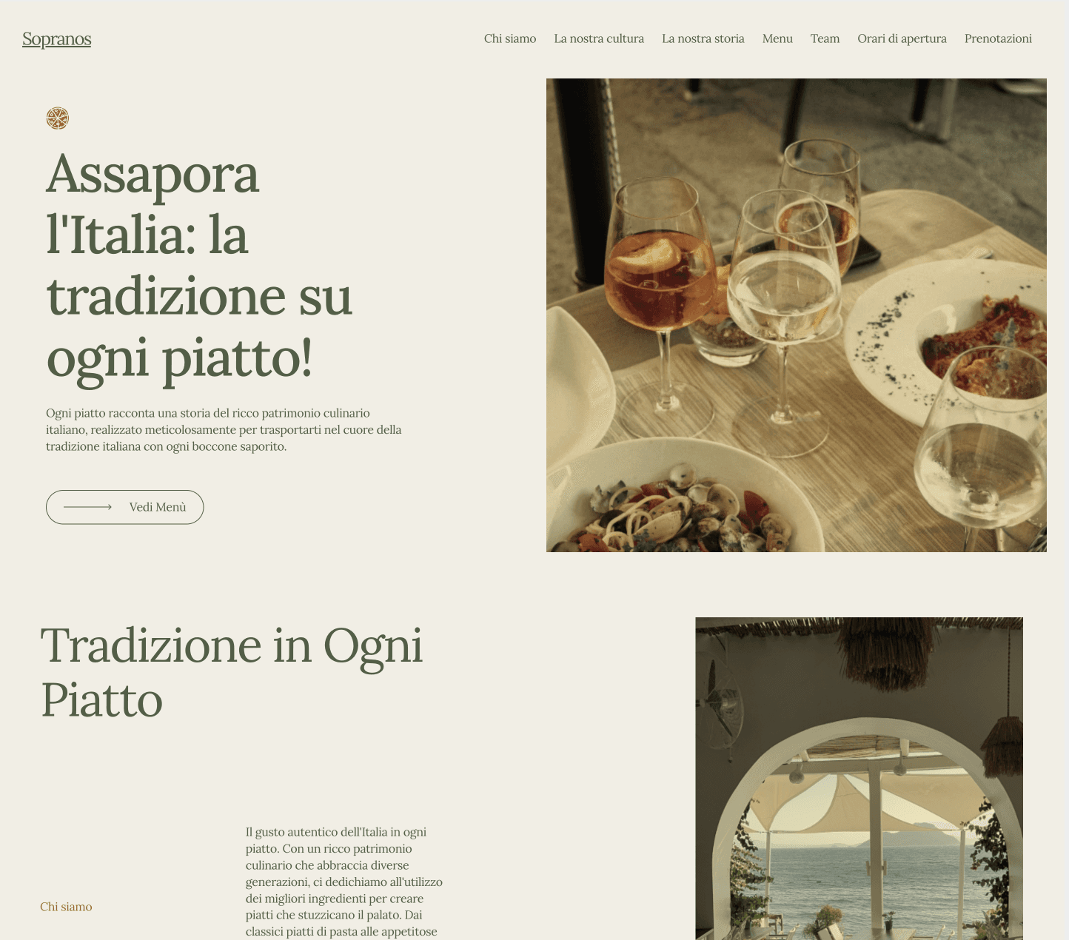Viewport: 1069px width, 940px height.
Task: Open La nostra cultura nav item
Action: pos(599,38)
